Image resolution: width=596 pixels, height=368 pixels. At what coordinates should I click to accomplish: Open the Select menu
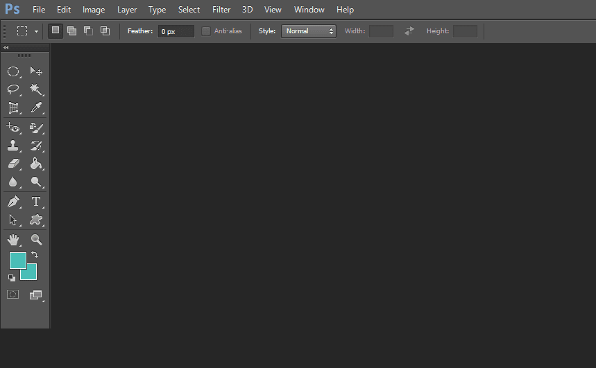click(189, 10)
